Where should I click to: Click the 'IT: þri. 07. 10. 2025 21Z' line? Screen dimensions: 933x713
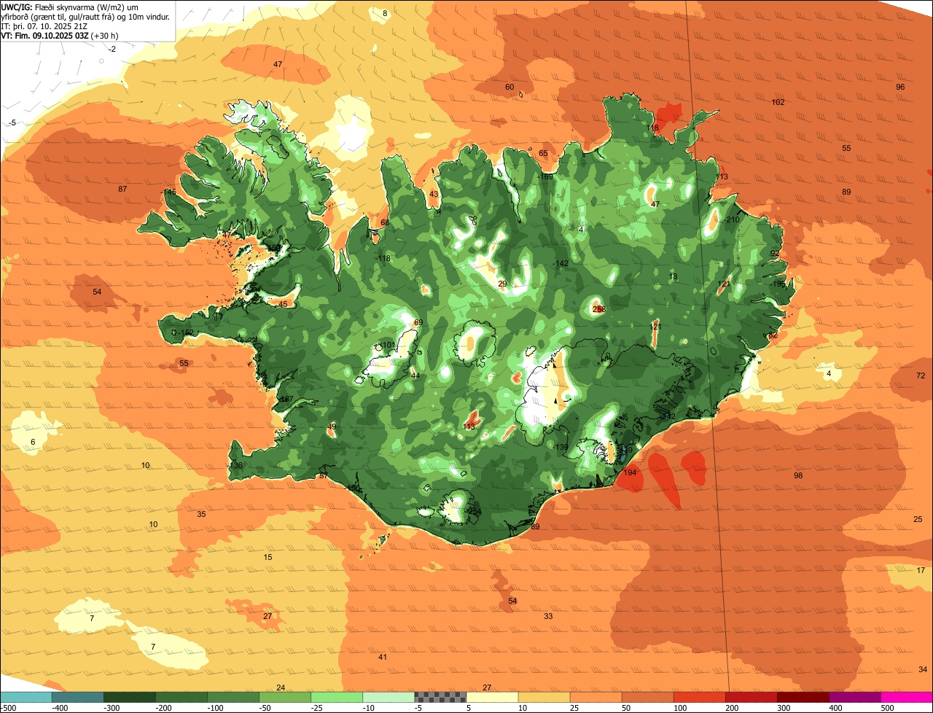point(44,26)
